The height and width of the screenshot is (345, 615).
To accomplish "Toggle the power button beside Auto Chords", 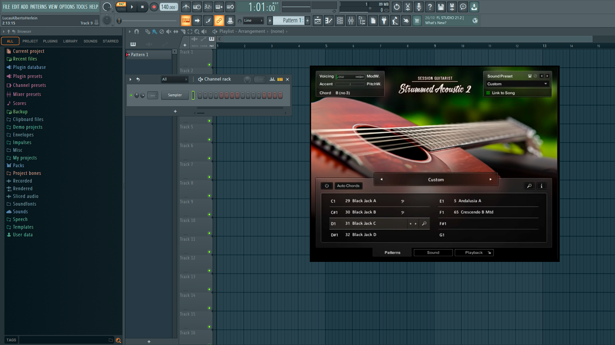I will point(327,186).
